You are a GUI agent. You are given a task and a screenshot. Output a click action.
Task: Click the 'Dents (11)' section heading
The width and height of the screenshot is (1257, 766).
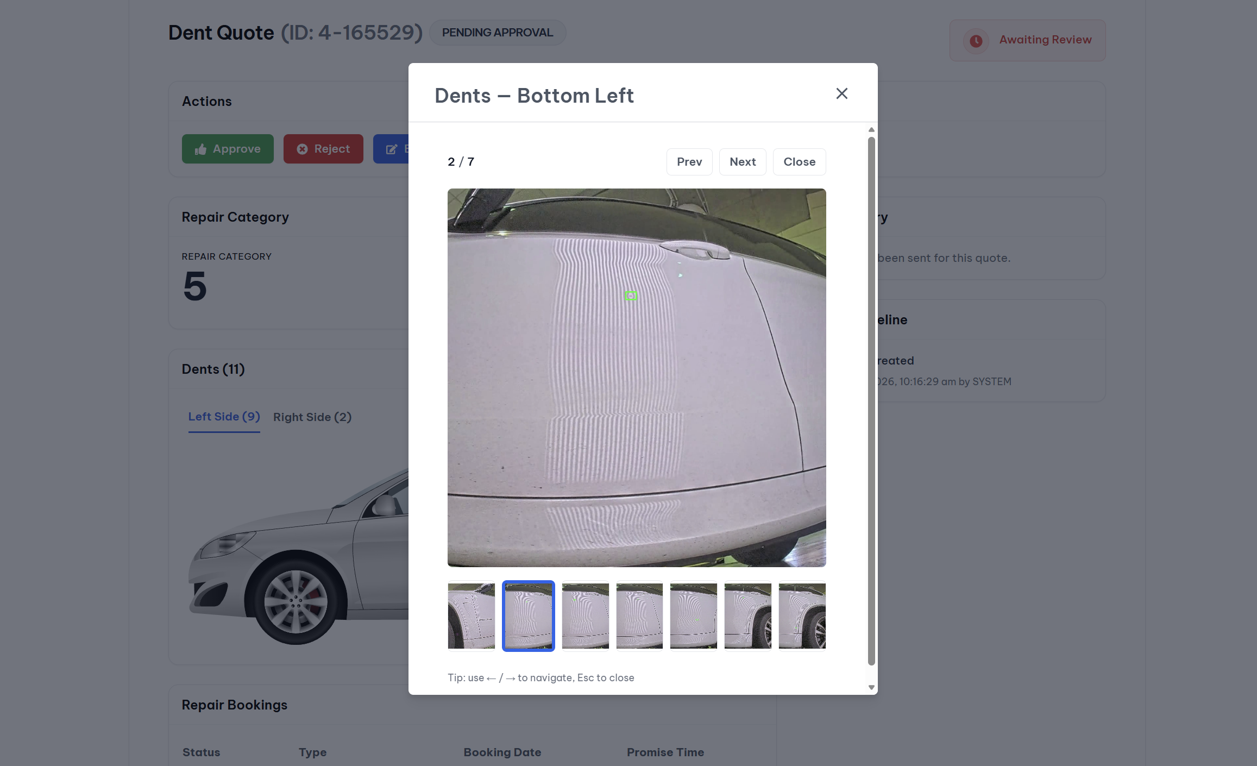tap(213, 369)
